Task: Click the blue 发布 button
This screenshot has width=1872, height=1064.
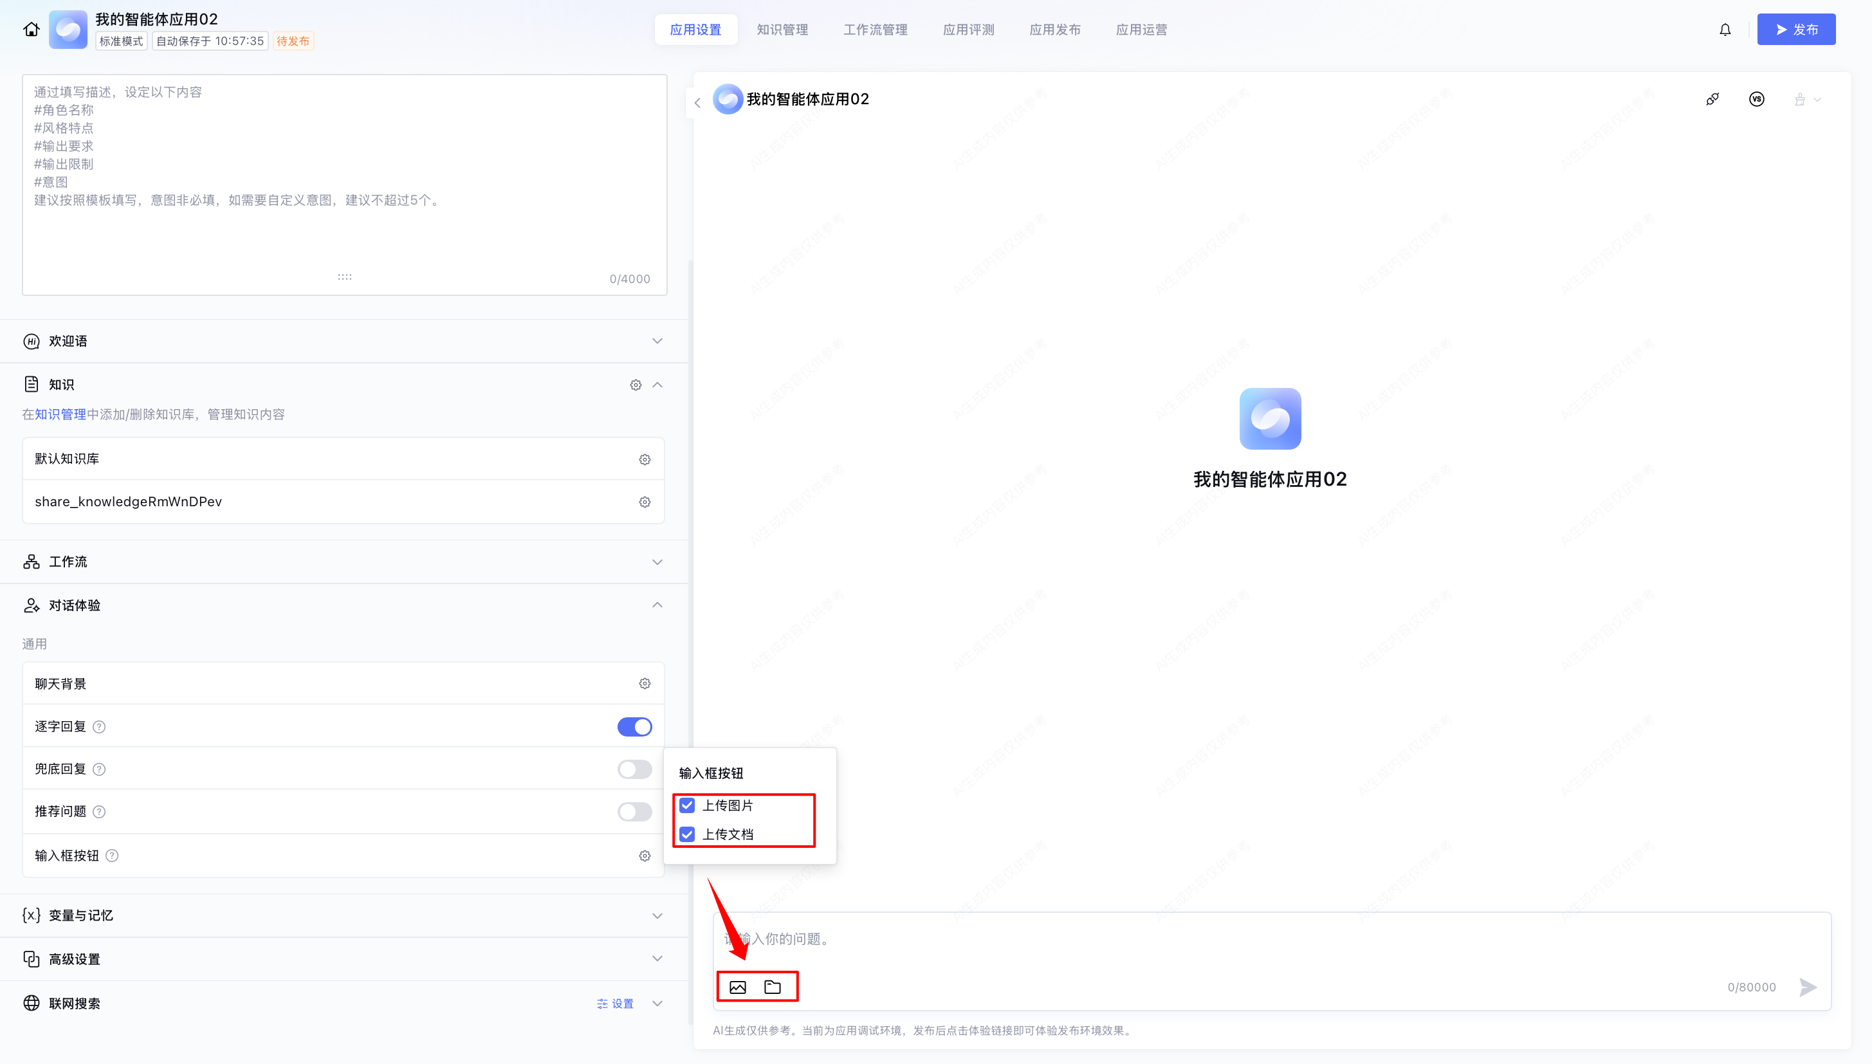Action: pyautogui.click(x=1795, y=29)
